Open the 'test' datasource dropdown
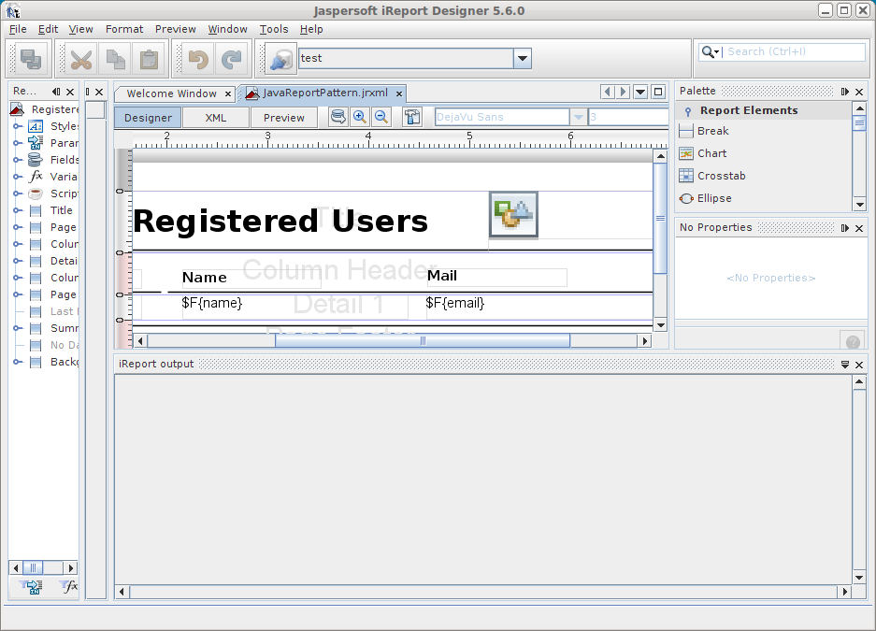876x631 pixels. point(522,59)
